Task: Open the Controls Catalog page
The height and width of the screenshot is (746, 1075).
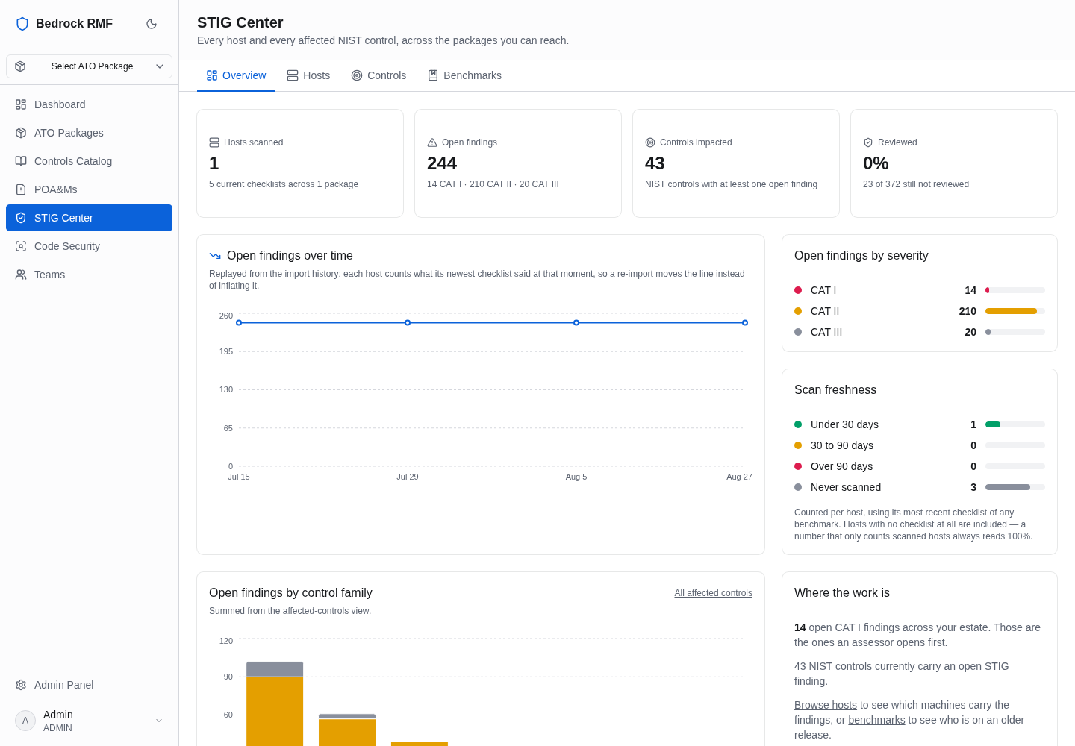Action: (89, 161)
